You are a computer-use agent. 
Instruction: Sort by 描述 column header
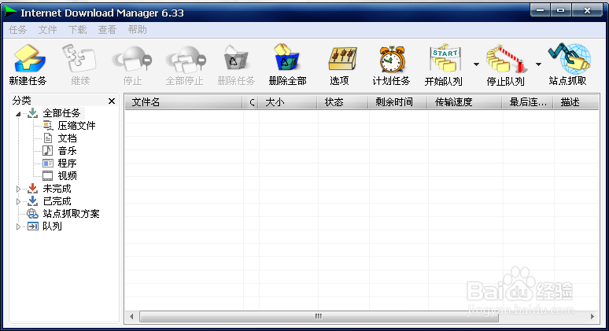point(577,102)
